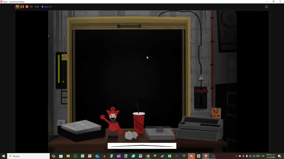Click the ESP language indicator
284x159 pixels.
tap(263, 156)
